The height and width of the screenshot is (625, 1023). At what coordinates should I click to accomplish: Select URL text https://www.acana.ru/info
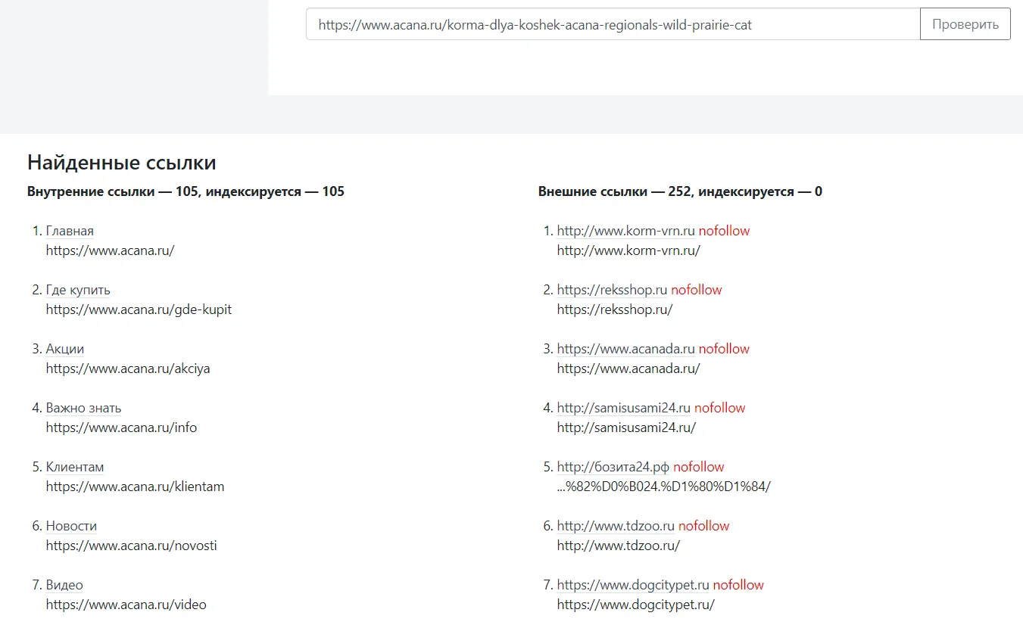121,428
